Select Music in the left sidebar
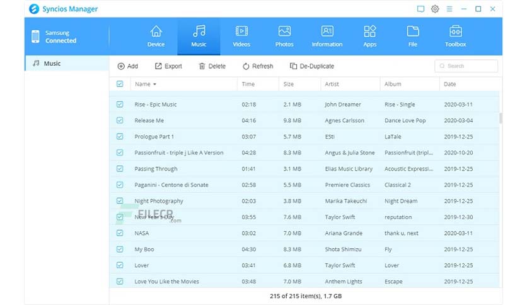527x305 pixels. (67, 63)
